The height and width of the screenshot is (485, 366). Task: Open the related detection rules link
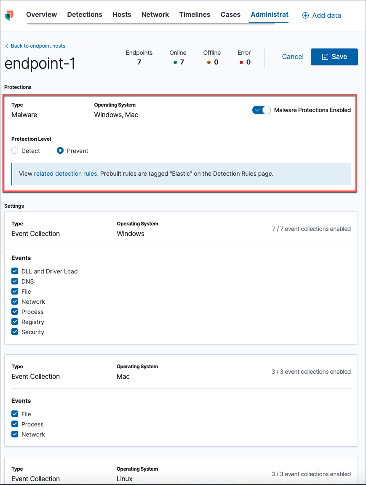coord(65,174)
